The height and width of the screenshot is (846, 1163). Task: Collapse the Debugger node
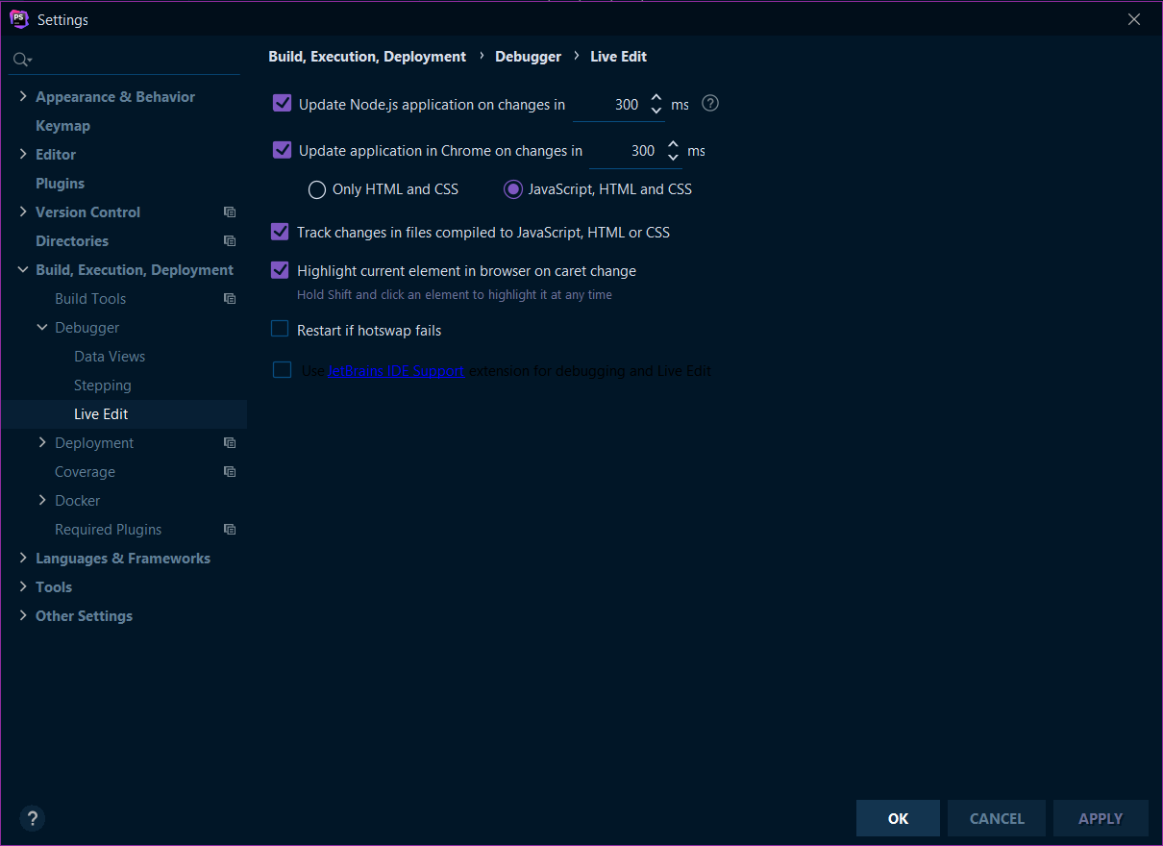click(42, 327)
